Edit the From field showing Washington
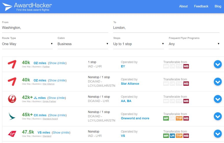The width and height of the screenshot is (224, 143). 55,28
